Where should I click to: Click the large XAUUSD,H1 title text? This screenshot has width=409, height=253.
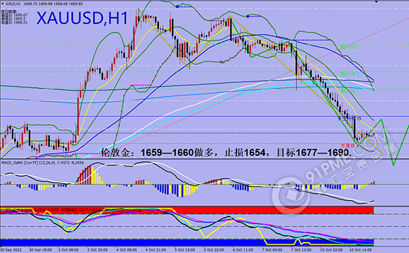pyautogui.click(x=82, y=18)
